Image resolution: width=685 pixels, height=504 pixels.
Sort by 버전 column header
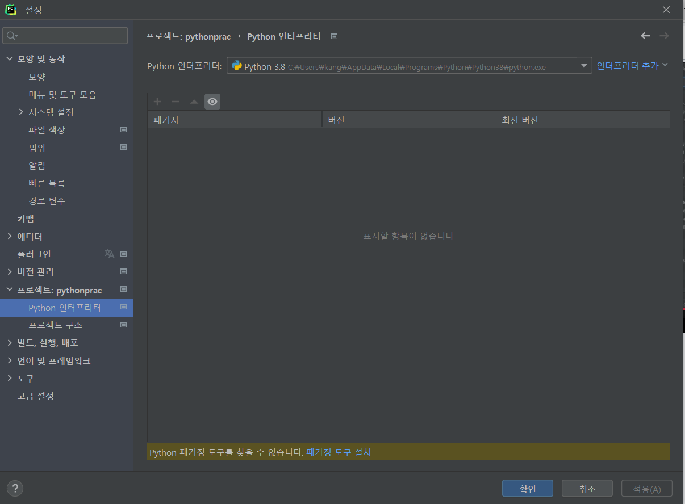tap(409, 120)
